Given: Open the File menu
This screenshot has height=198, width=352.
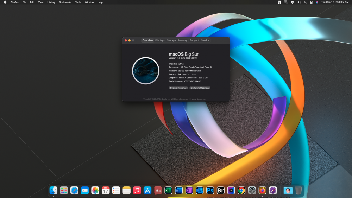Looking at the screenshot, I should coord(24,2).
